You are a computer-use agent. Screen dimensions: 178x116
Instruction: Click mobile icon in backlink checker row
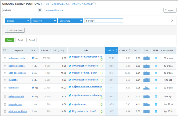coord(101,66)
